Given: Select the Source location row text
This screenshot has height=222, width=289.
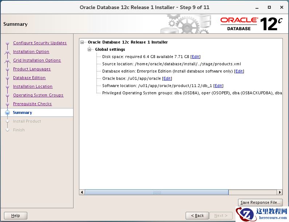Looking at the screenshot, I should pyautogui.click(x=171, y=64).
